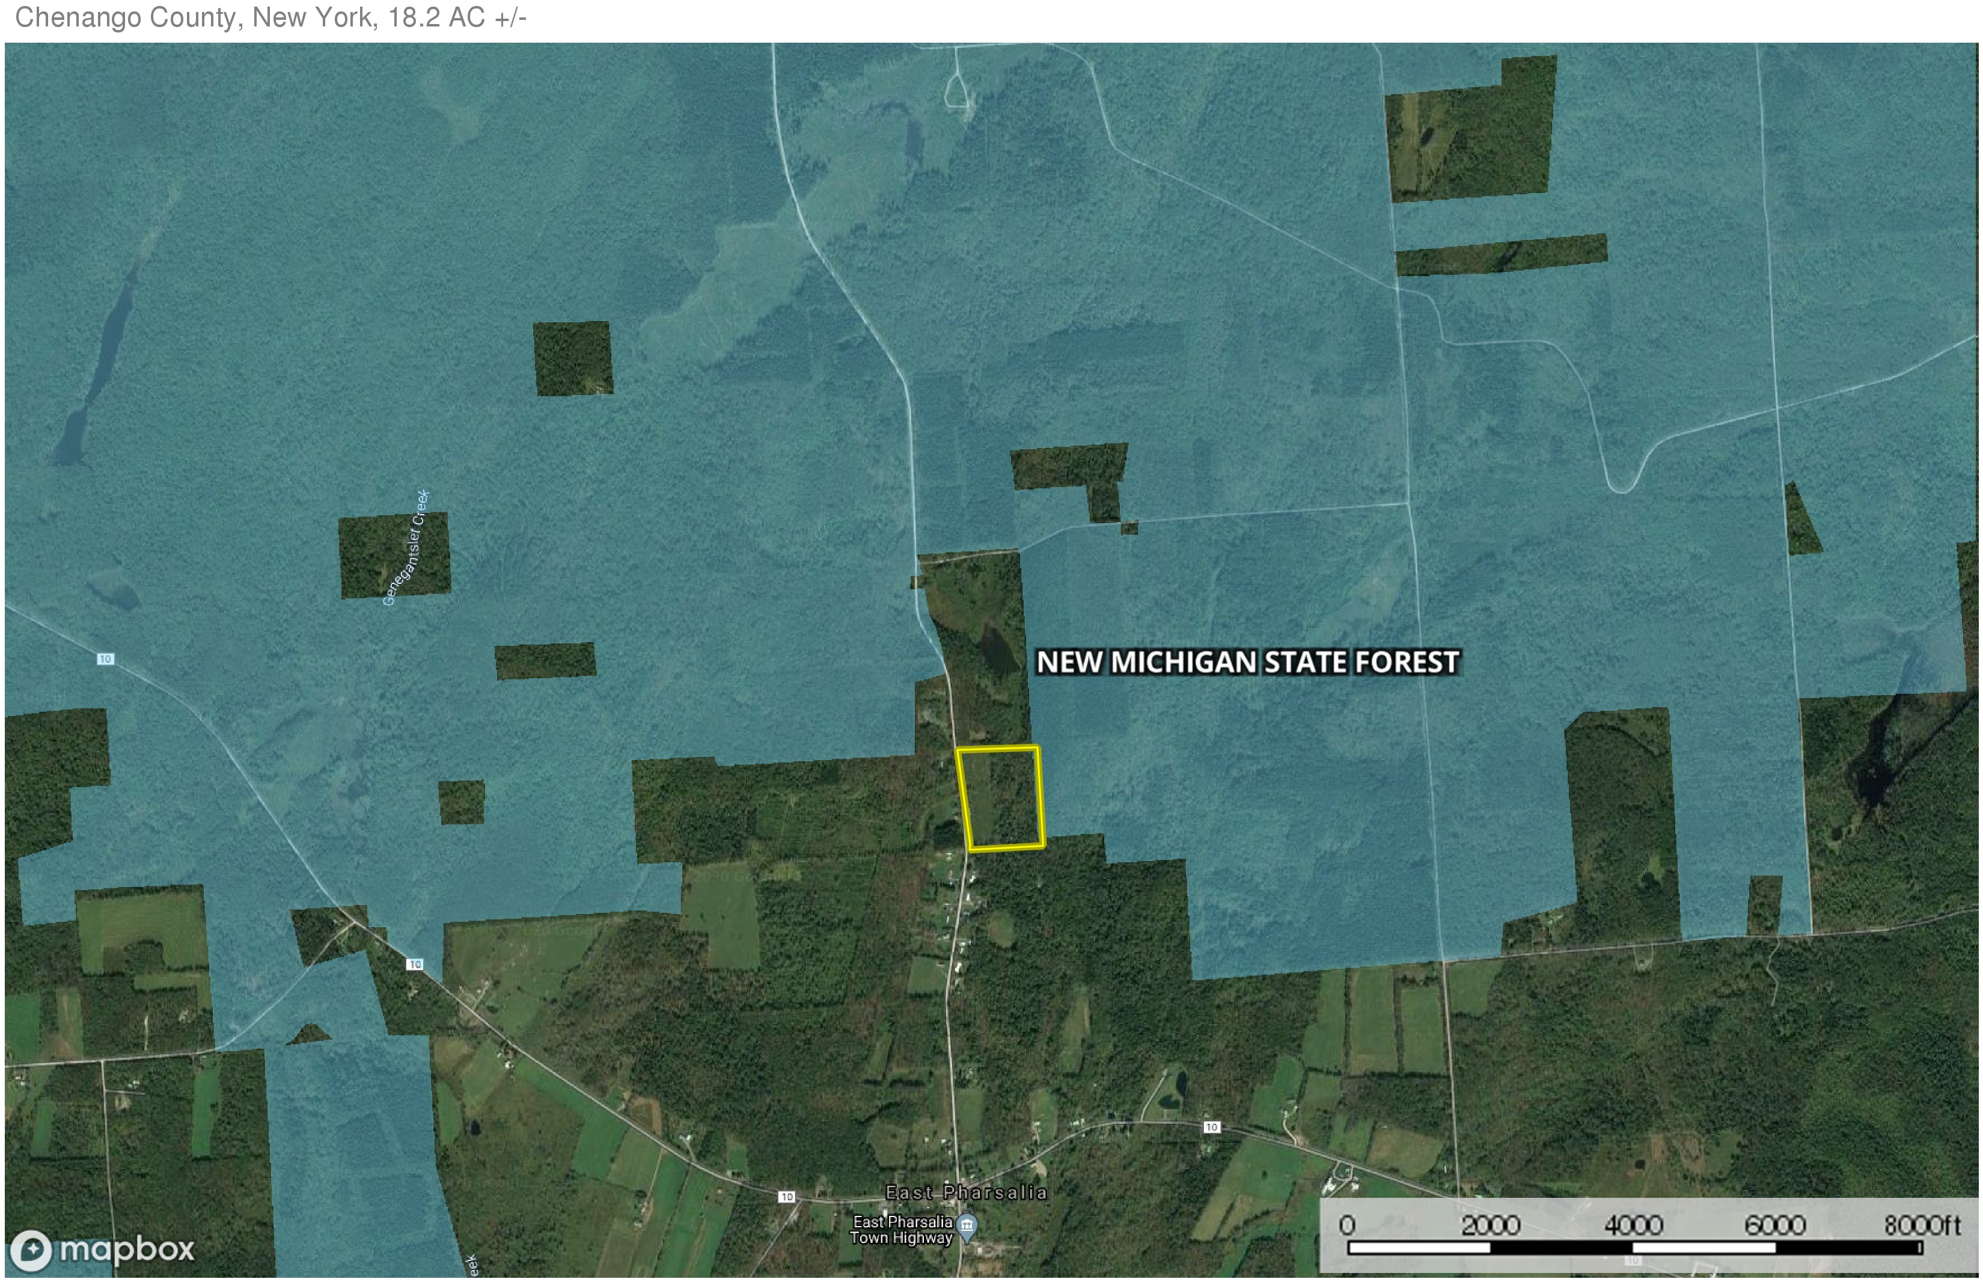Click the Chenango County, New York title text
The width and height of the screenshot is (1983, 1282).
[270, 17]
